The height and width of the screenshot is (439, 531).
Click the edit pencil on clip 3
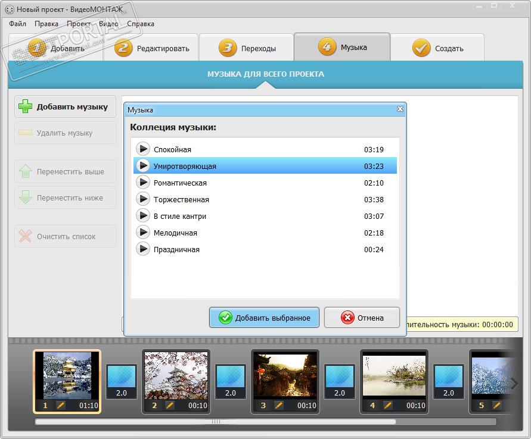click(279, 405)
